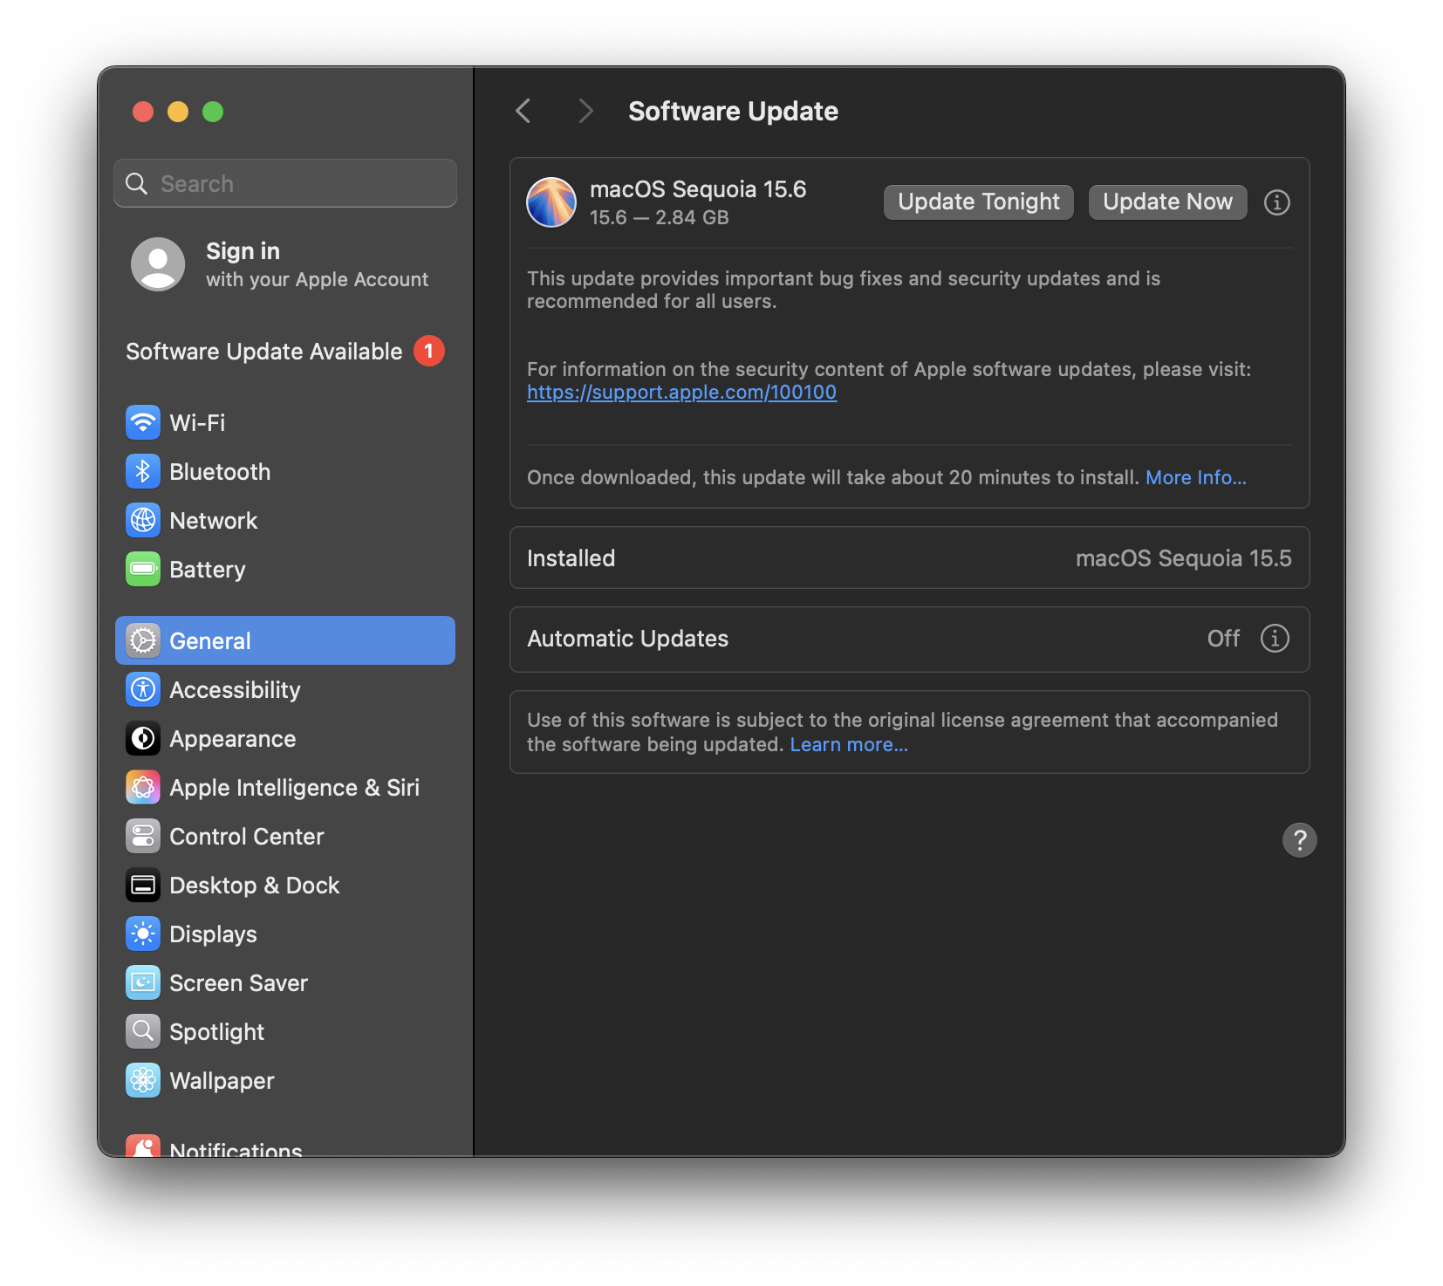
Task: Click the Accessibility icon
Action: coord(143,690)
